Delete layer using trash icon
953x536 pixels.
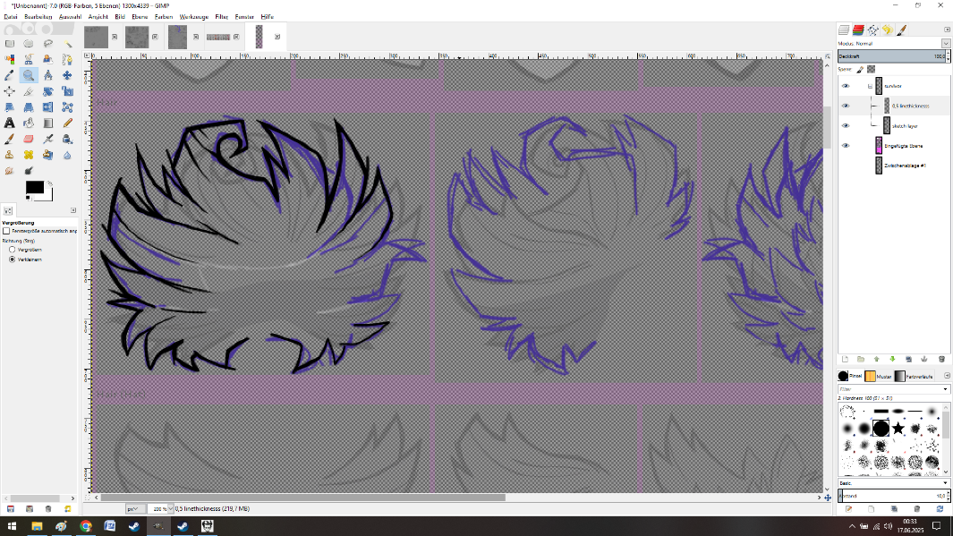click(x=940, y=359)
